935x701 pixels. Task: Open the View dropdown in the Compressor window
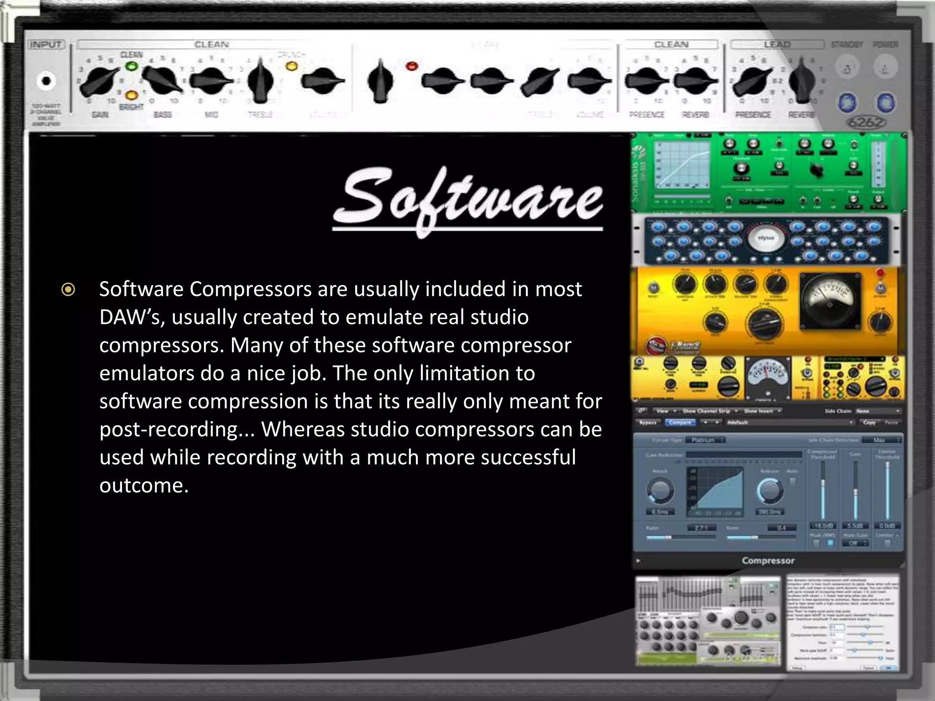click(665, 411)
